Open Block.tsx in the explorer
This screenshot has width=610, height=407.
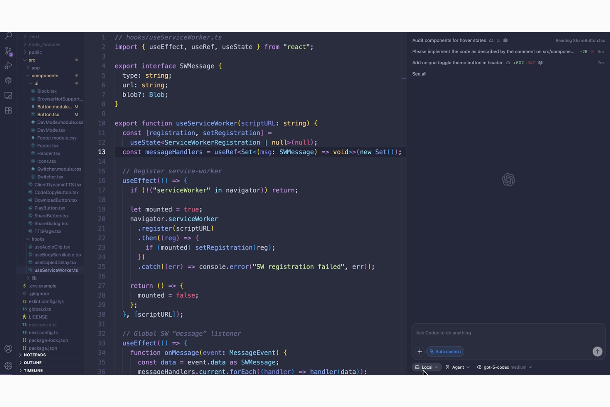tap(47, 91)
